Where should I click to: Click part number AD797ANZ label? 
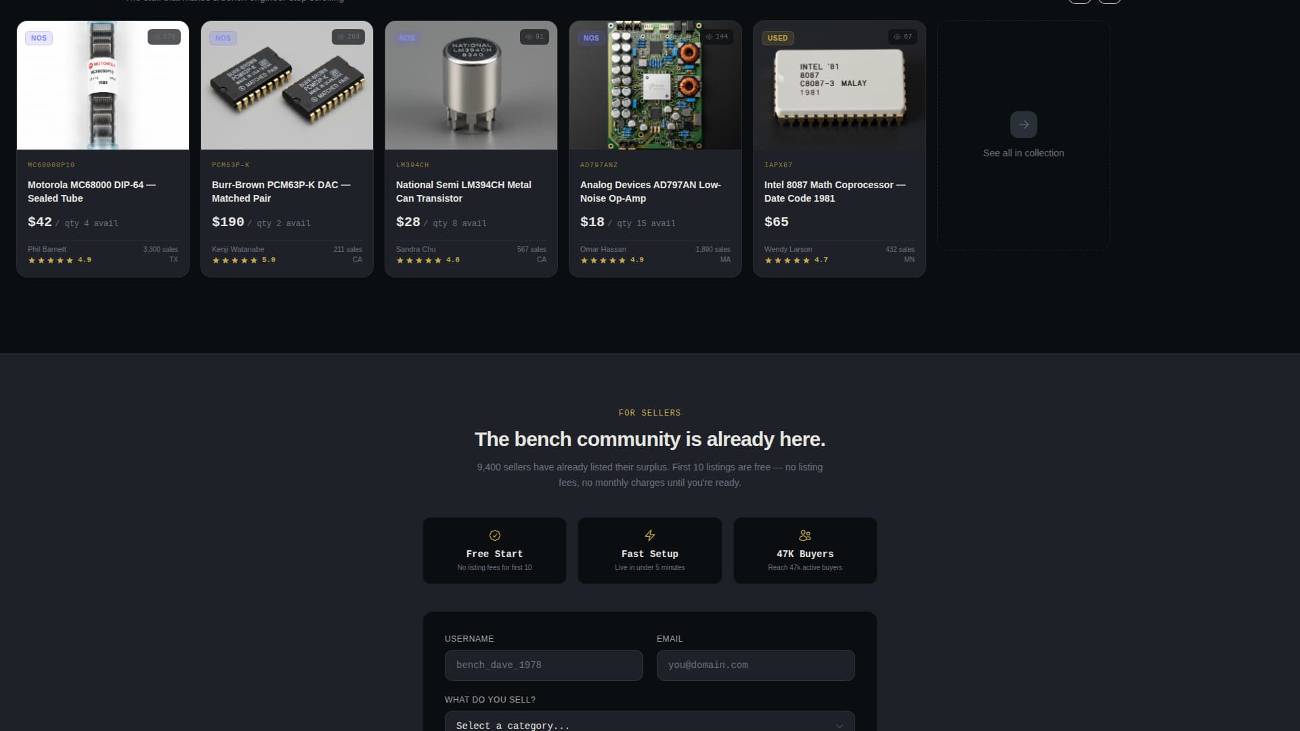[599, 165]
